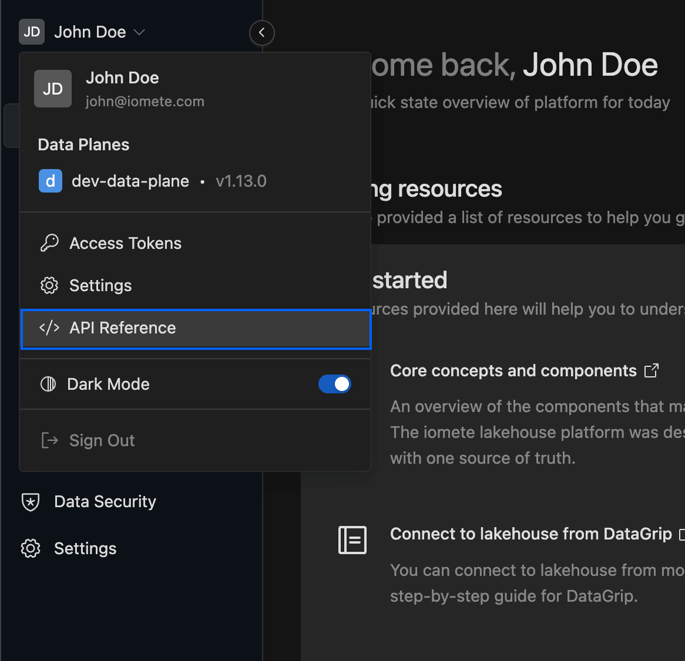Click the sidebar Settings gear icon

[x=31, y=548]
